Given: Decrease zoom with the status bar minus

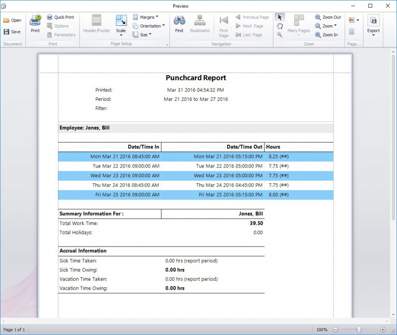Looking at the screenshot, I should [x=335, y=330].
